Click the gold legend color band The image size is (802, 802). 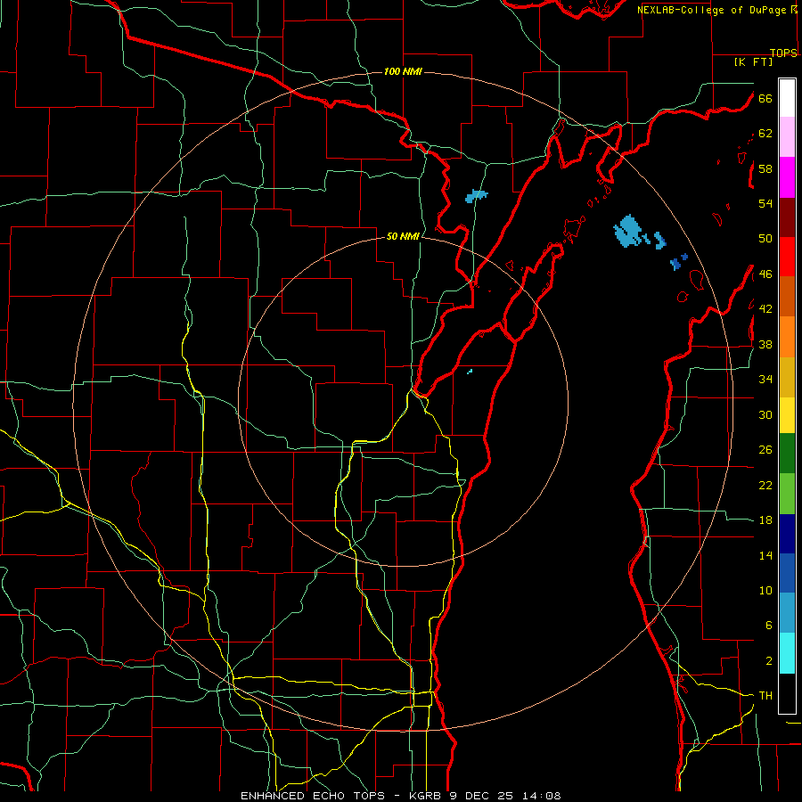(x=787, y=377)
